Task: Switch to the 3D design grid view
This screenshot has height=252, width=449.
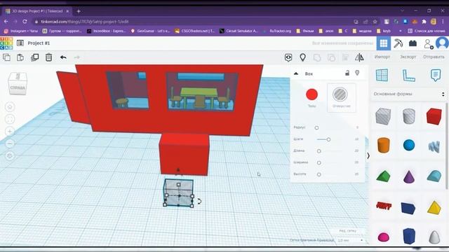Action: point(384,43)
